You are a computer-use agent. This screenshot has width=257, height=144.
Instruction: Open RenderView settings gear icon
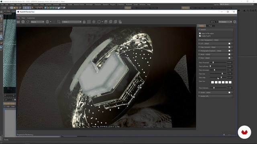235,22
